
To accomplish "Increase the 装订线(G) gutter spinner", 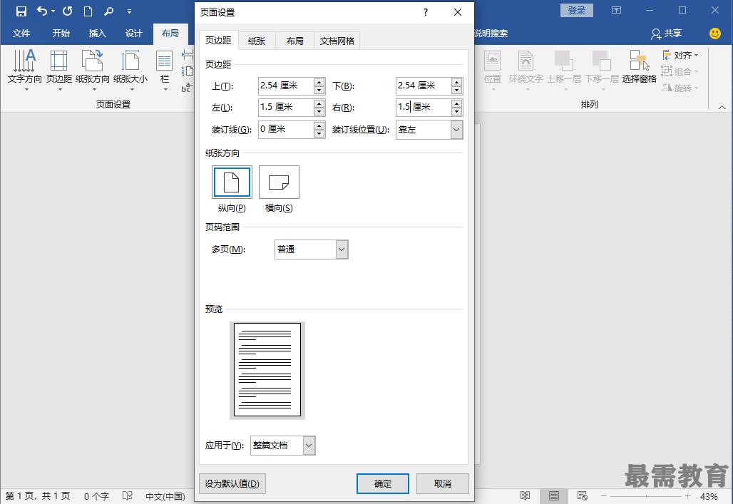I will [x=319, y=125].
